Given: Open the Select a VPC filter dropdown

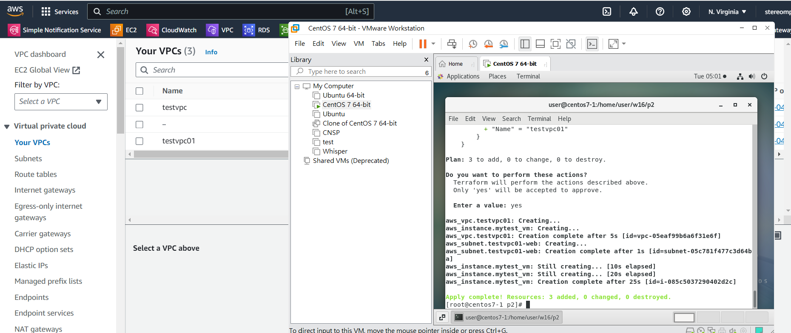Looking at the screenshot, I should 61,102.
